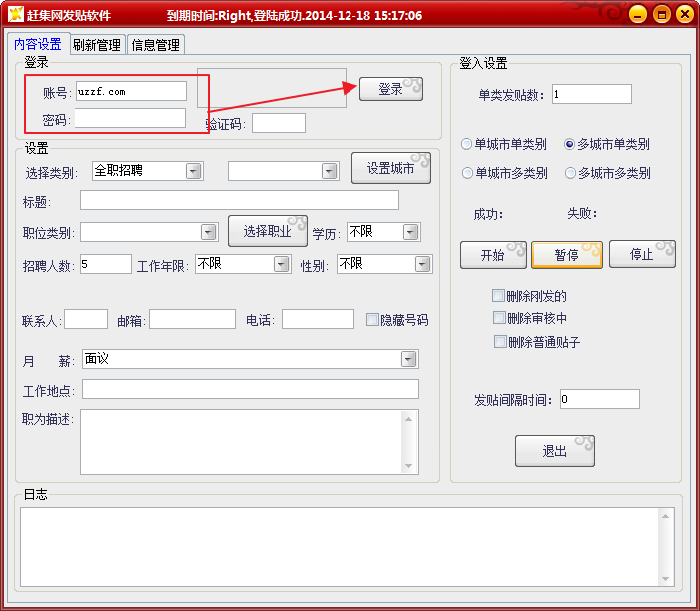Click the 失败: counter label

(582, 213)
